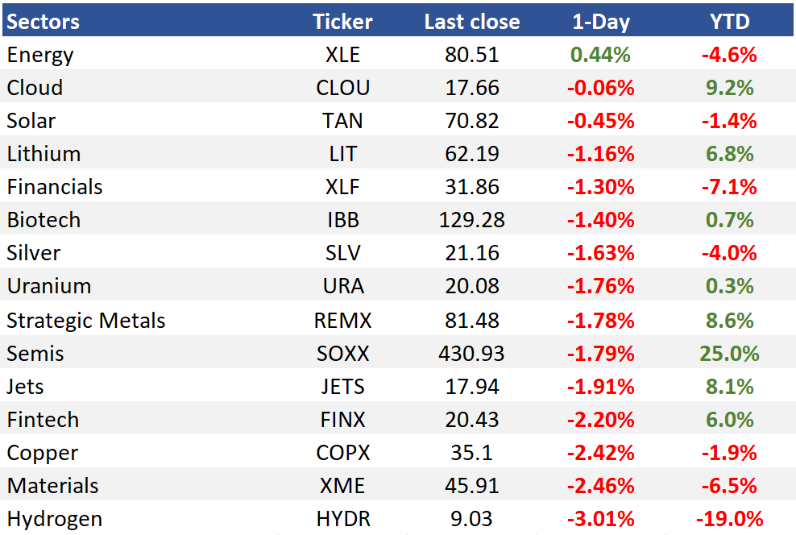Click the YTD column header
The height and width of the screenshot is (535, 796).
729,22
